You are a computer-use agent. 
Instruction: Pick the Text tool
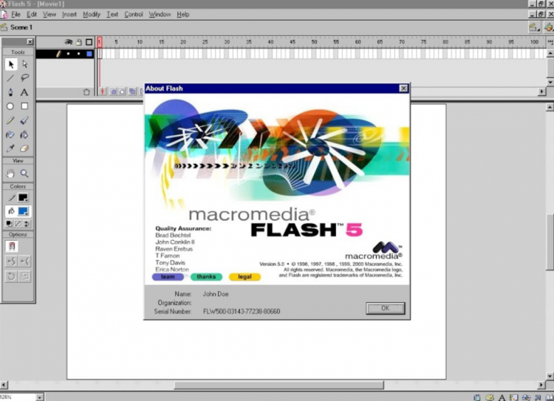coord(24,92)
